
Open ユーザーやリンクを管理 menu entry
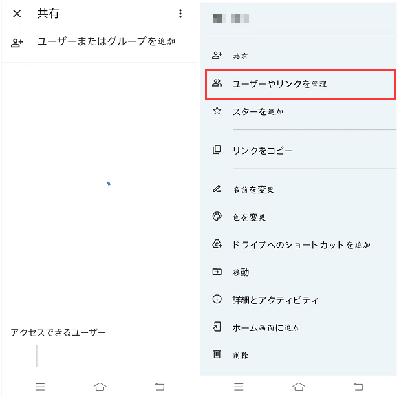[279, 84]
